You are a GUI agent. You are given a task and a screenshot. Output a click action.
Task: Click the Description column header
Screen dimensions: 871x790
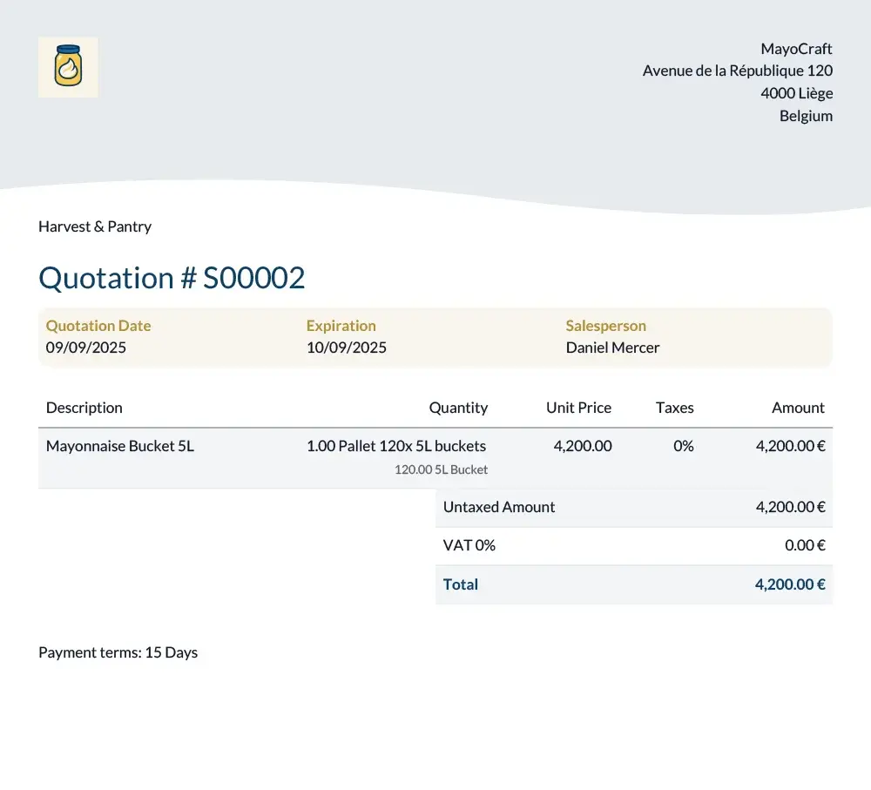coord(84,408)
